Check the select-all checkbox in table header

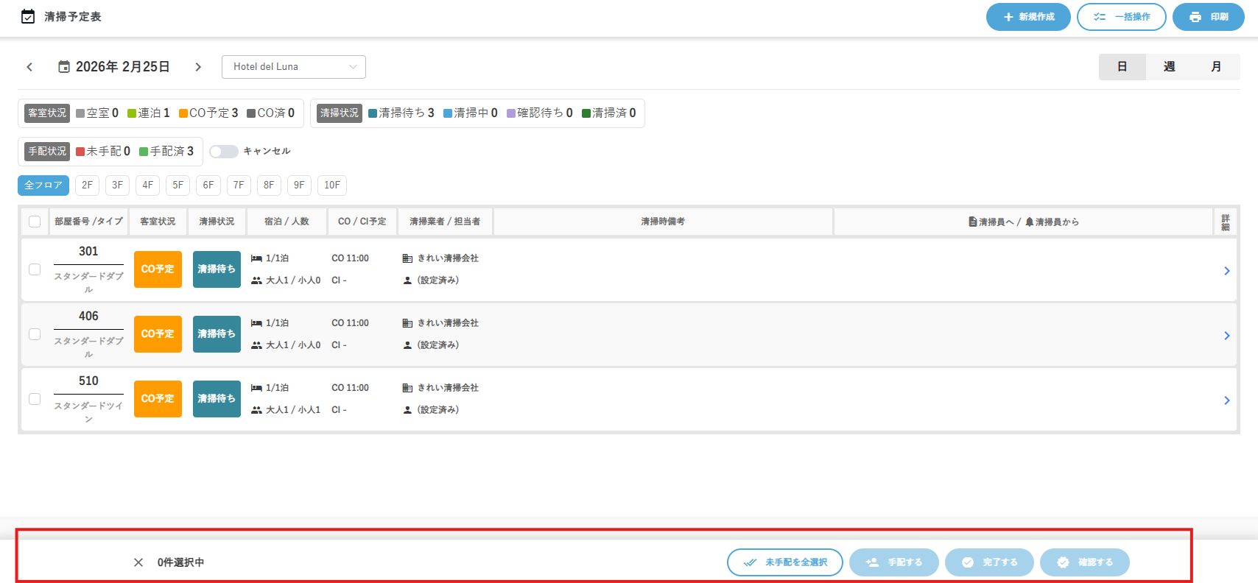[x=35, y=222]
